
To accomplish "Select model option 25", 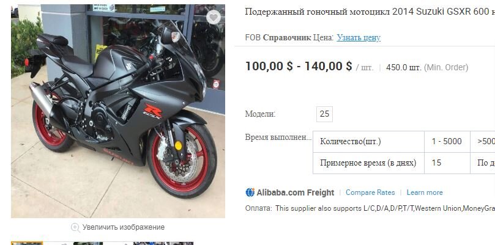I will tap(324, 114).
